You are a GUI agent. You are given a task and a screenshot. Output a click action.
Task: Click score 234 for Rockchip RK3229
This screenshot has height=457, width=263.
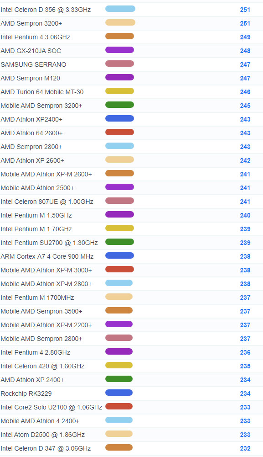[245, 393]
